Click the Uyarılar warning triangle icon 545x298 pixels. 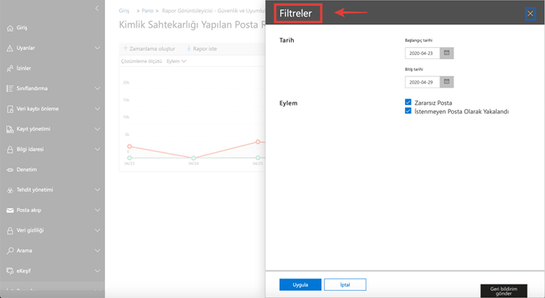point(10,48)
